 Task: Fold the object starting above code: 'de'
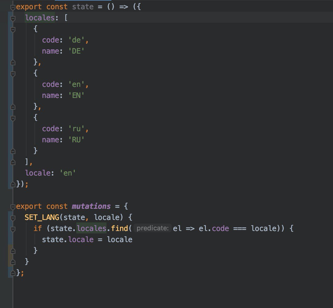pyautogui.click(x=13, y=30)
